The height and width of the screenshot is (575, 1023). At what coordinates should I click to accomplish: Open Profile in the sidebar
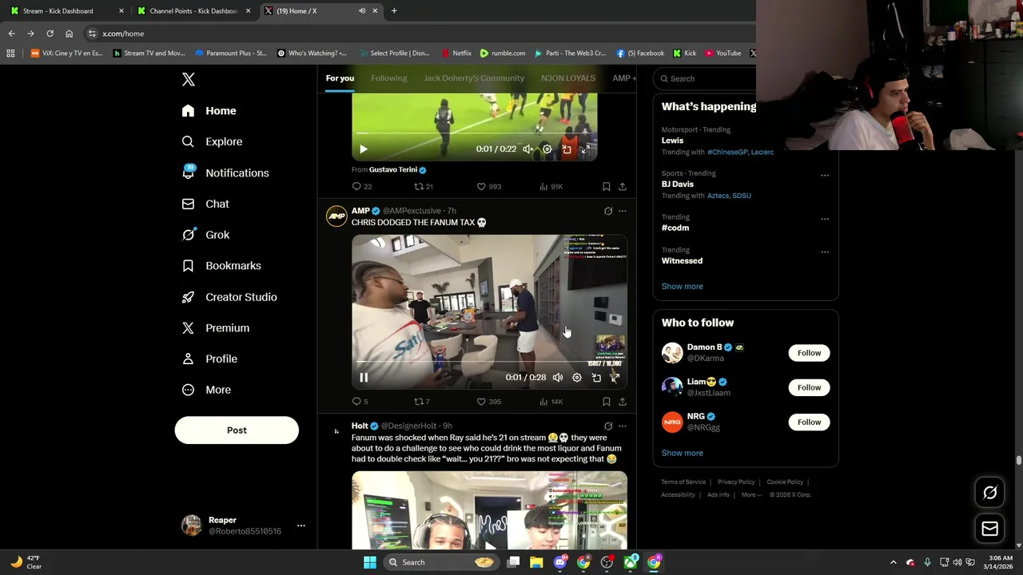point(209,359)
